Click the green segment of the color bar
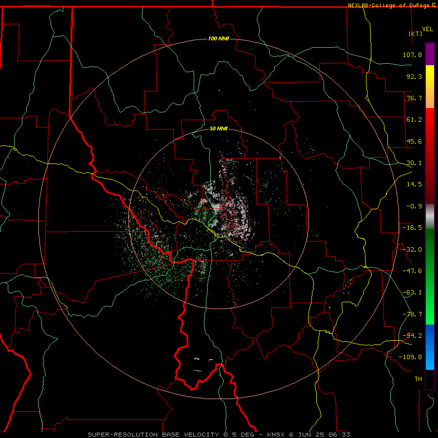The height and width of the screenshot is (438, 438). (x=430, y=276)
